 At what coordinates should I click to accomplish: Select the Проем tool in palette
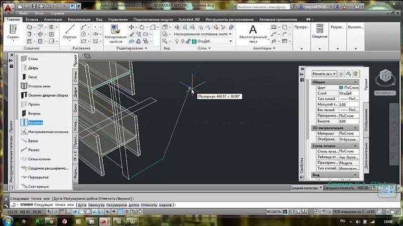[30, 104]
